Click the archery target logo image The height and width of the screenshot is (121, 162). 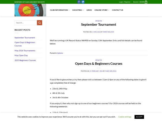pos(30,10)
